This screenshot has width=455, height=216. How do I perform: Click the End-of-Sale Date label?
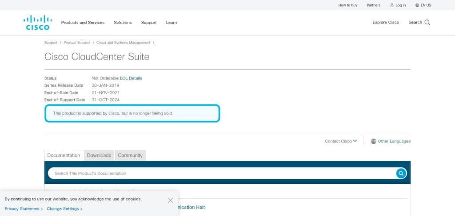pyautogui.click(x=61, y=92)
